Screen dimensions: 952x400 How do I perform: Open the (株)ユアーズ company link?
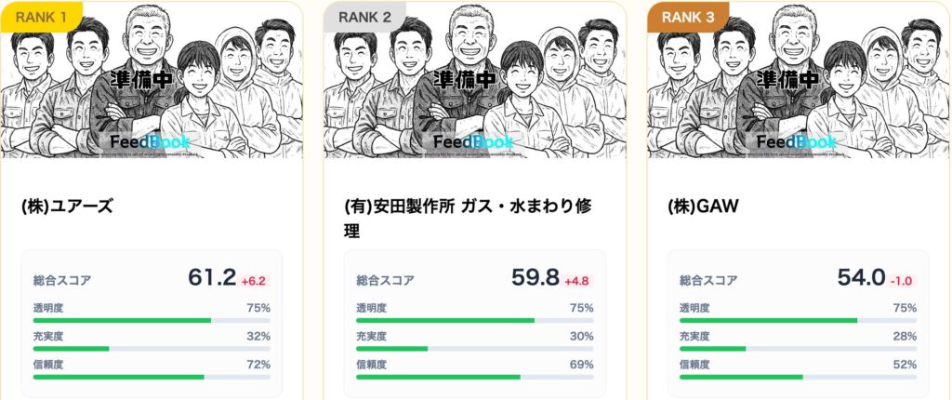click(x=66, y=206)
